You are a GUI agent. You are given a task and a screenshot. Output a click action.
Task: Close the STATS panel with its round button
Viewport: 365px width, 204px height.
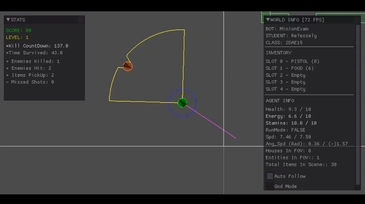(x=81, y=20)
